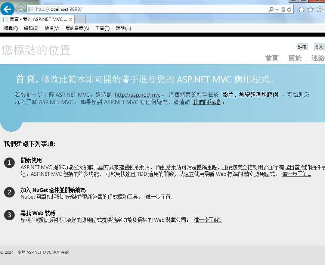Go to browser Home icon
The image size is (325, 265).
point(301,9)
